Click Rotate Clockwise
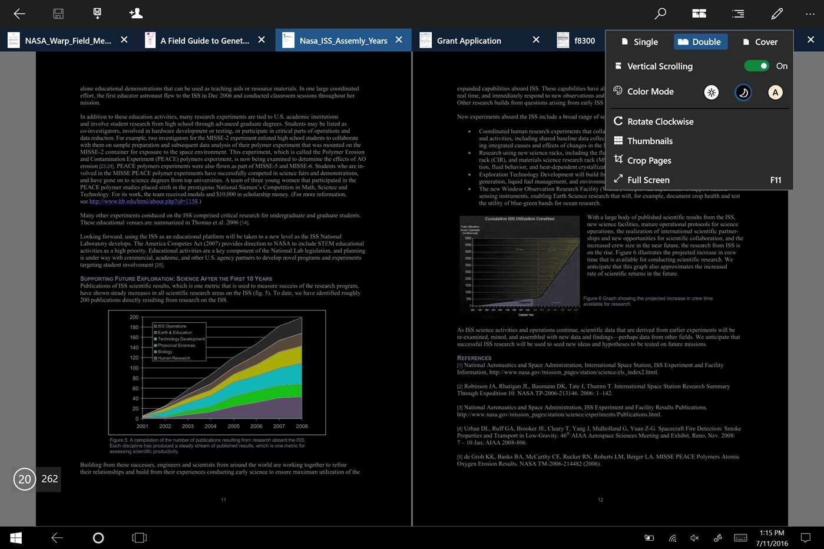 coord(660,121)
